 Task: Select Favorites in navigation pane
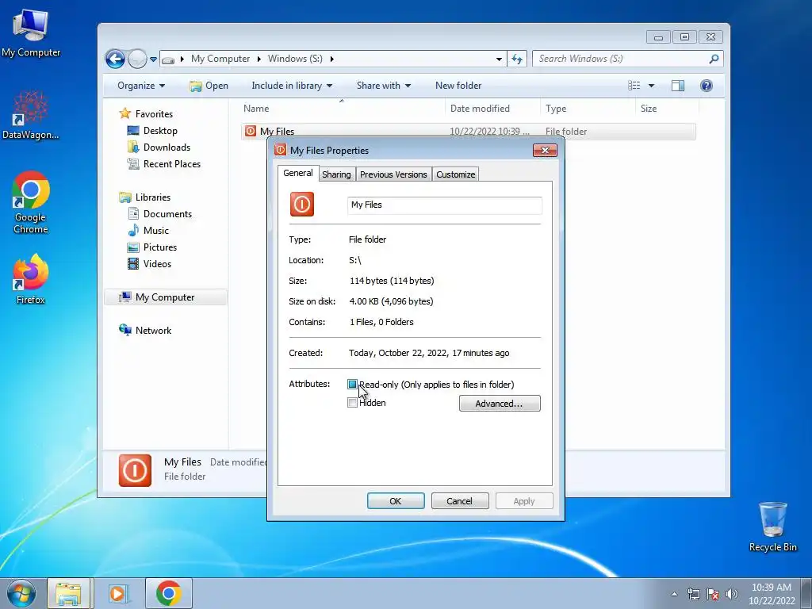click(x=146, y=114)
